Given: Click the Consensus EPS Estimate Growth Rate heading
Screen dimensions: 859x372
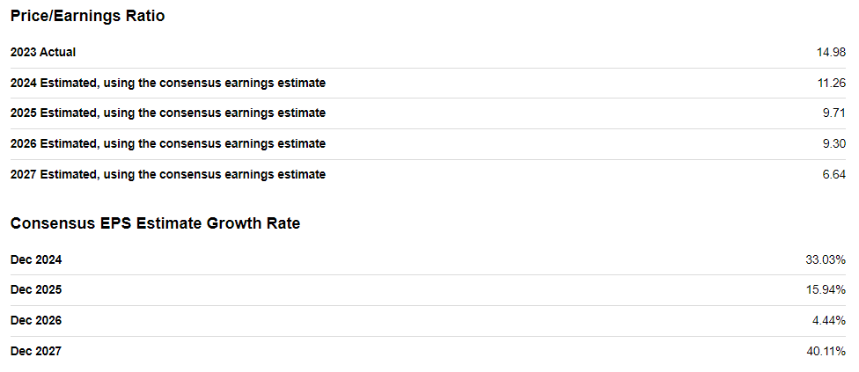Looking at the screenshot, I should pos(155,223).
